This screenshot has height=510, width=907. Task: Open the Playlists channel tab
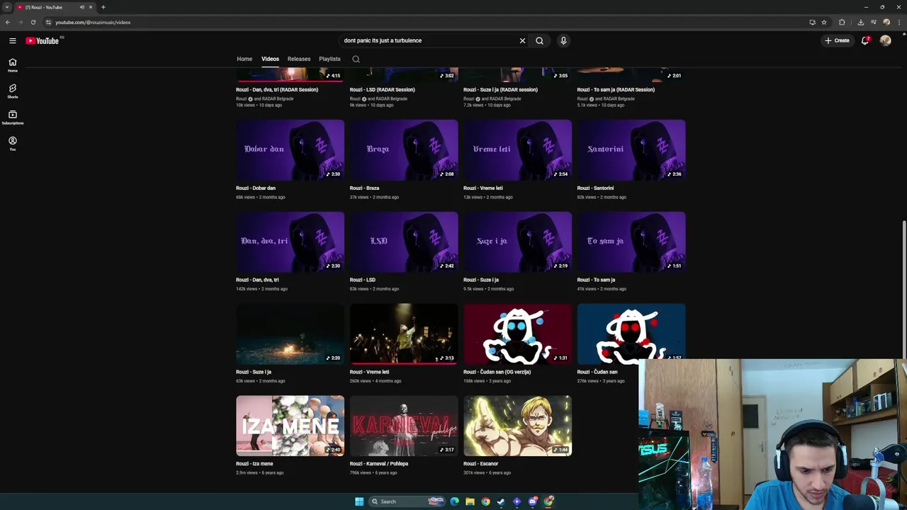coord(329,59)
